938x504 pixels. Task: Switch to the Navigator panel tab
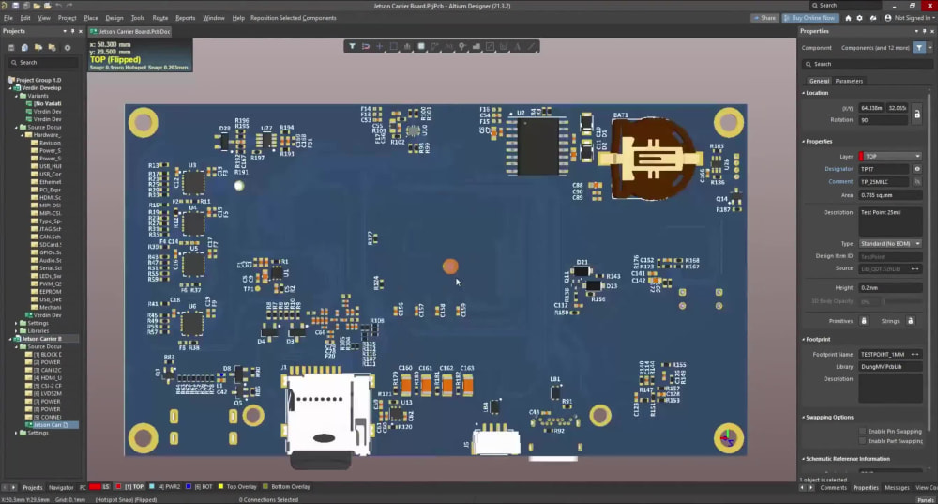(x=61, y=487)
